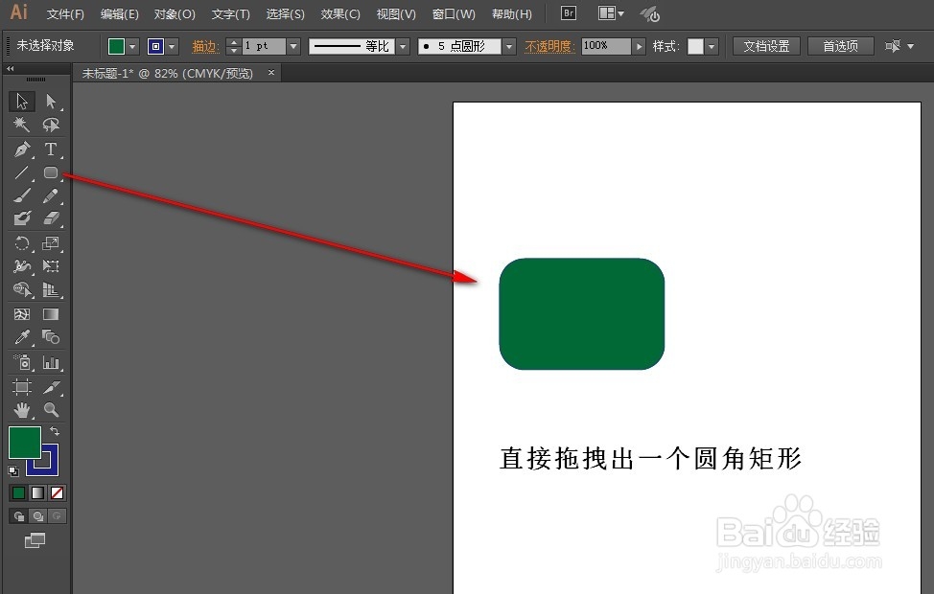Open 首选项 settings
The width and height of the screenshot is (934, 594).
coord(840,45)
